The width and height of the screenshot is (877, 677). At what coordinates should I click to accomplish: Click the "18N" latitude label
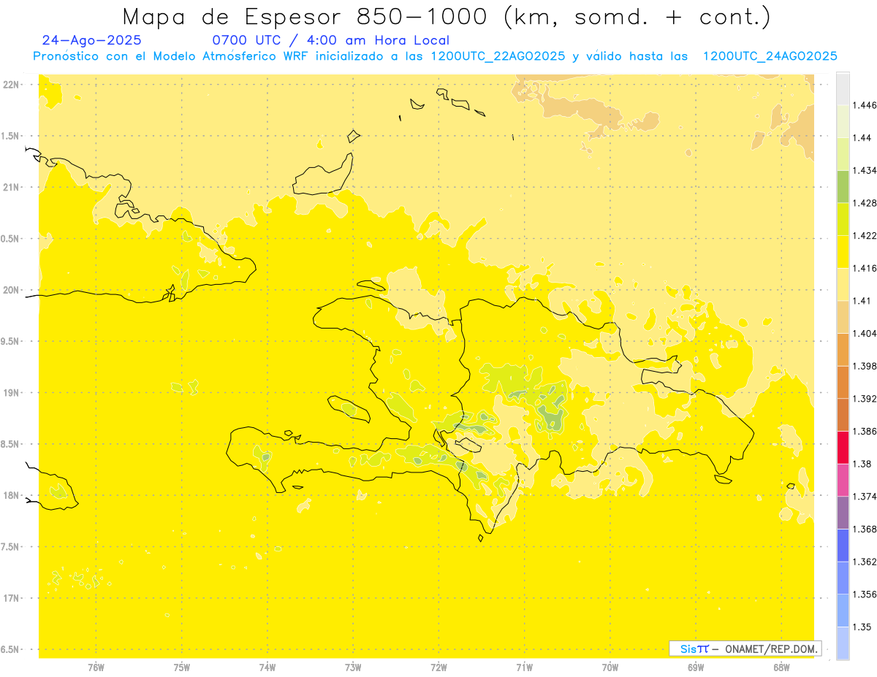11,496
